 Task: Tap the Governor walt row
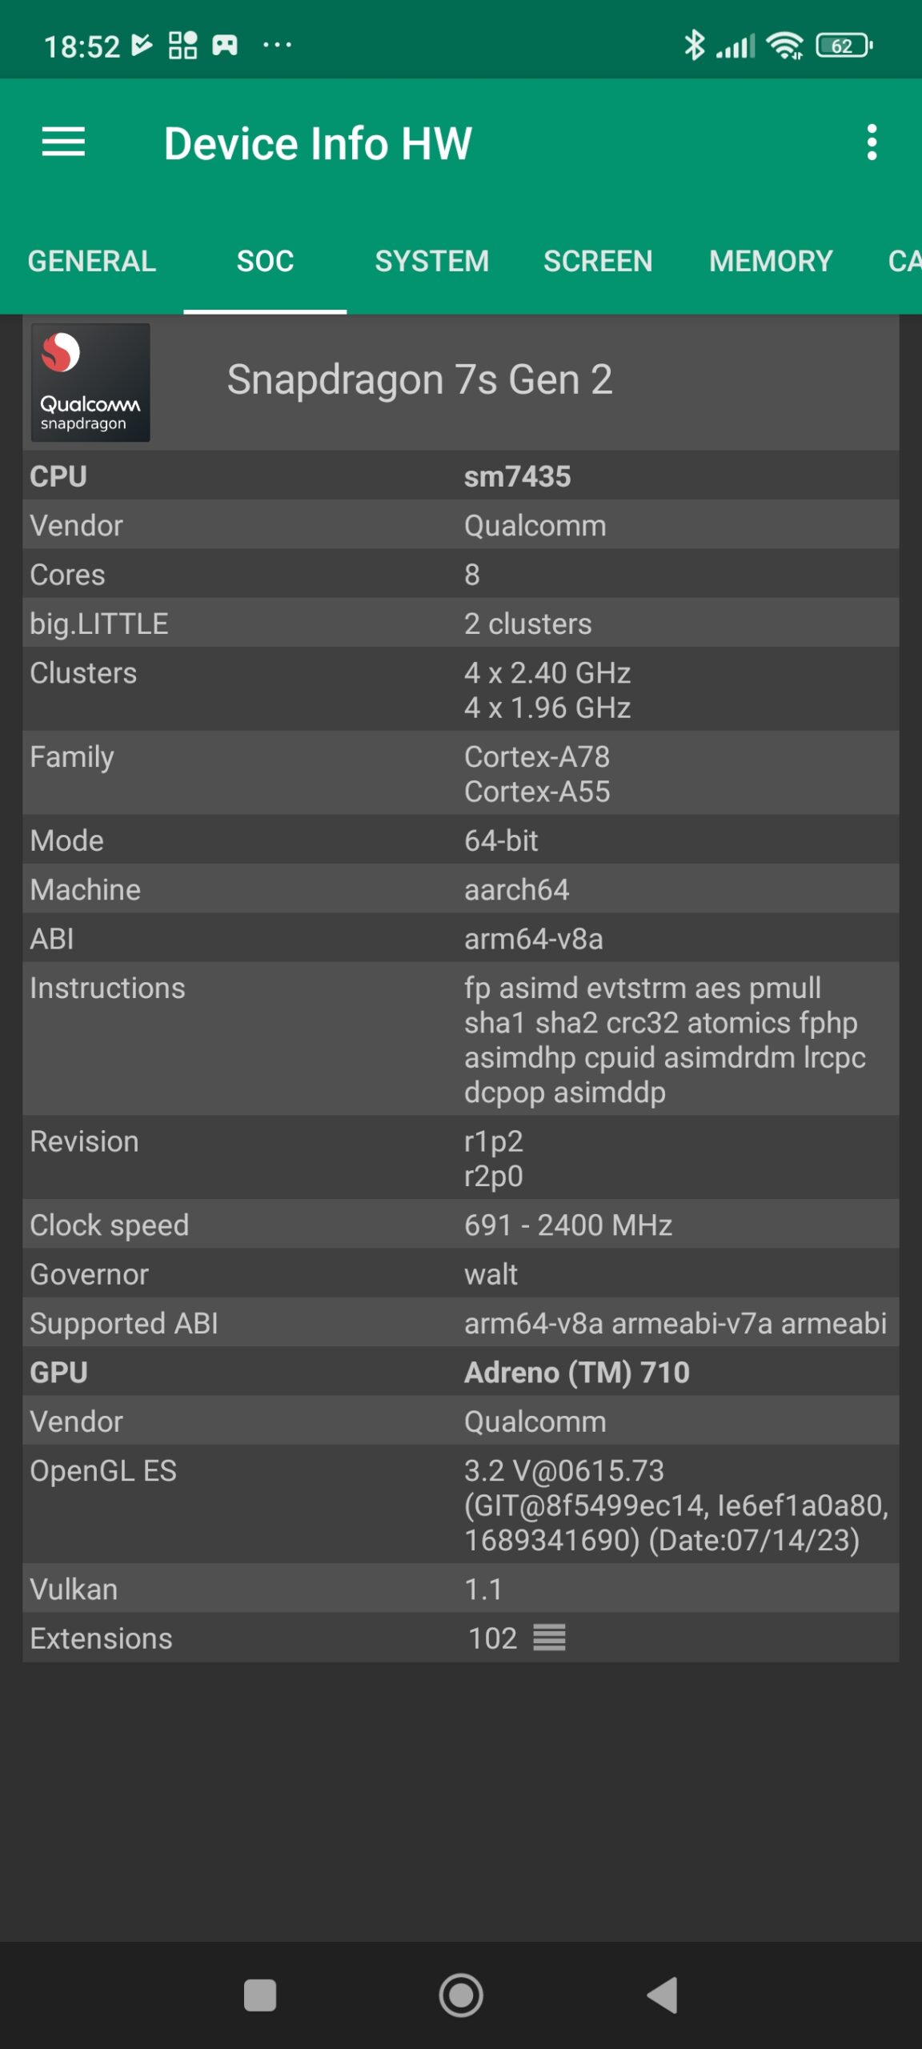(460, 1273)
